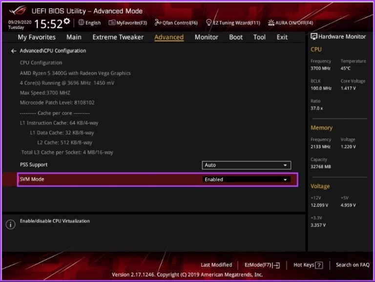
Task: Click the Last Modified button
Action: tap(216, 265)
